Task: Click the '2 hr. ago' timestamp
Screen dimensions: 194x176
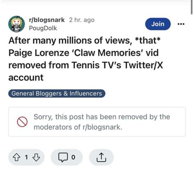Action: pos(82,20)
